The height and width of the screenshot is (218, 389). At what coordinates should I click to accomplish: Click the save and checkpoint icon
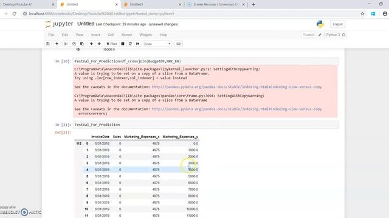[48, 44]
